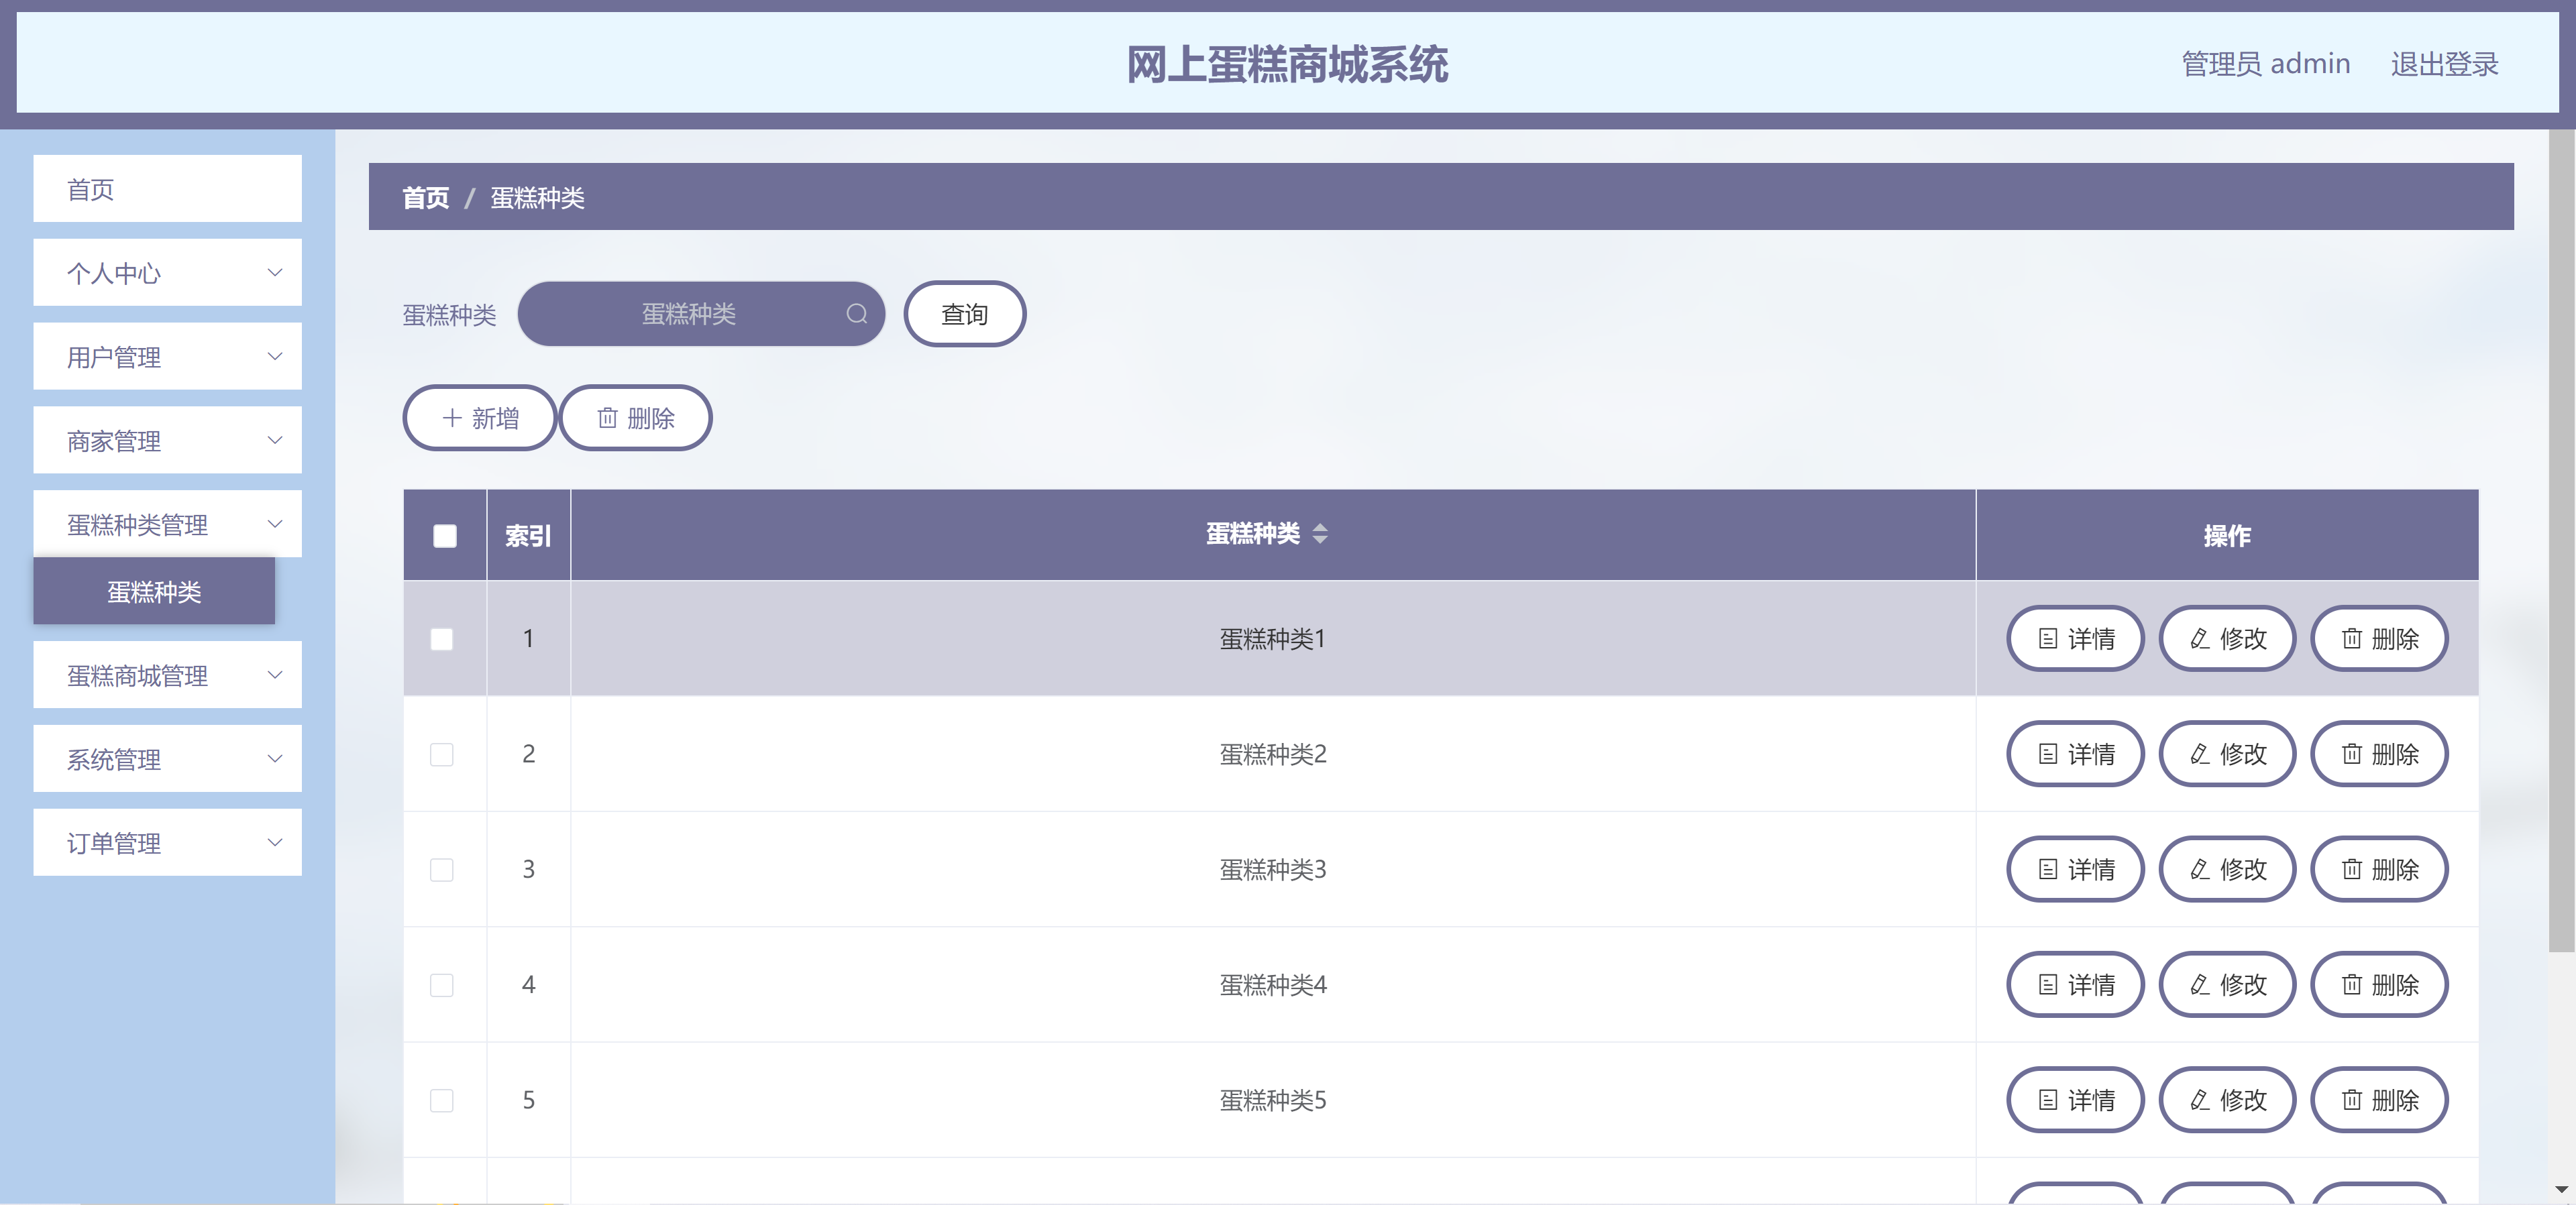Delete 蛋糕种类3 using its trash button
Viewport: 2576px width, 1205px height.
pyautogui.click(x=2379, y=869)
